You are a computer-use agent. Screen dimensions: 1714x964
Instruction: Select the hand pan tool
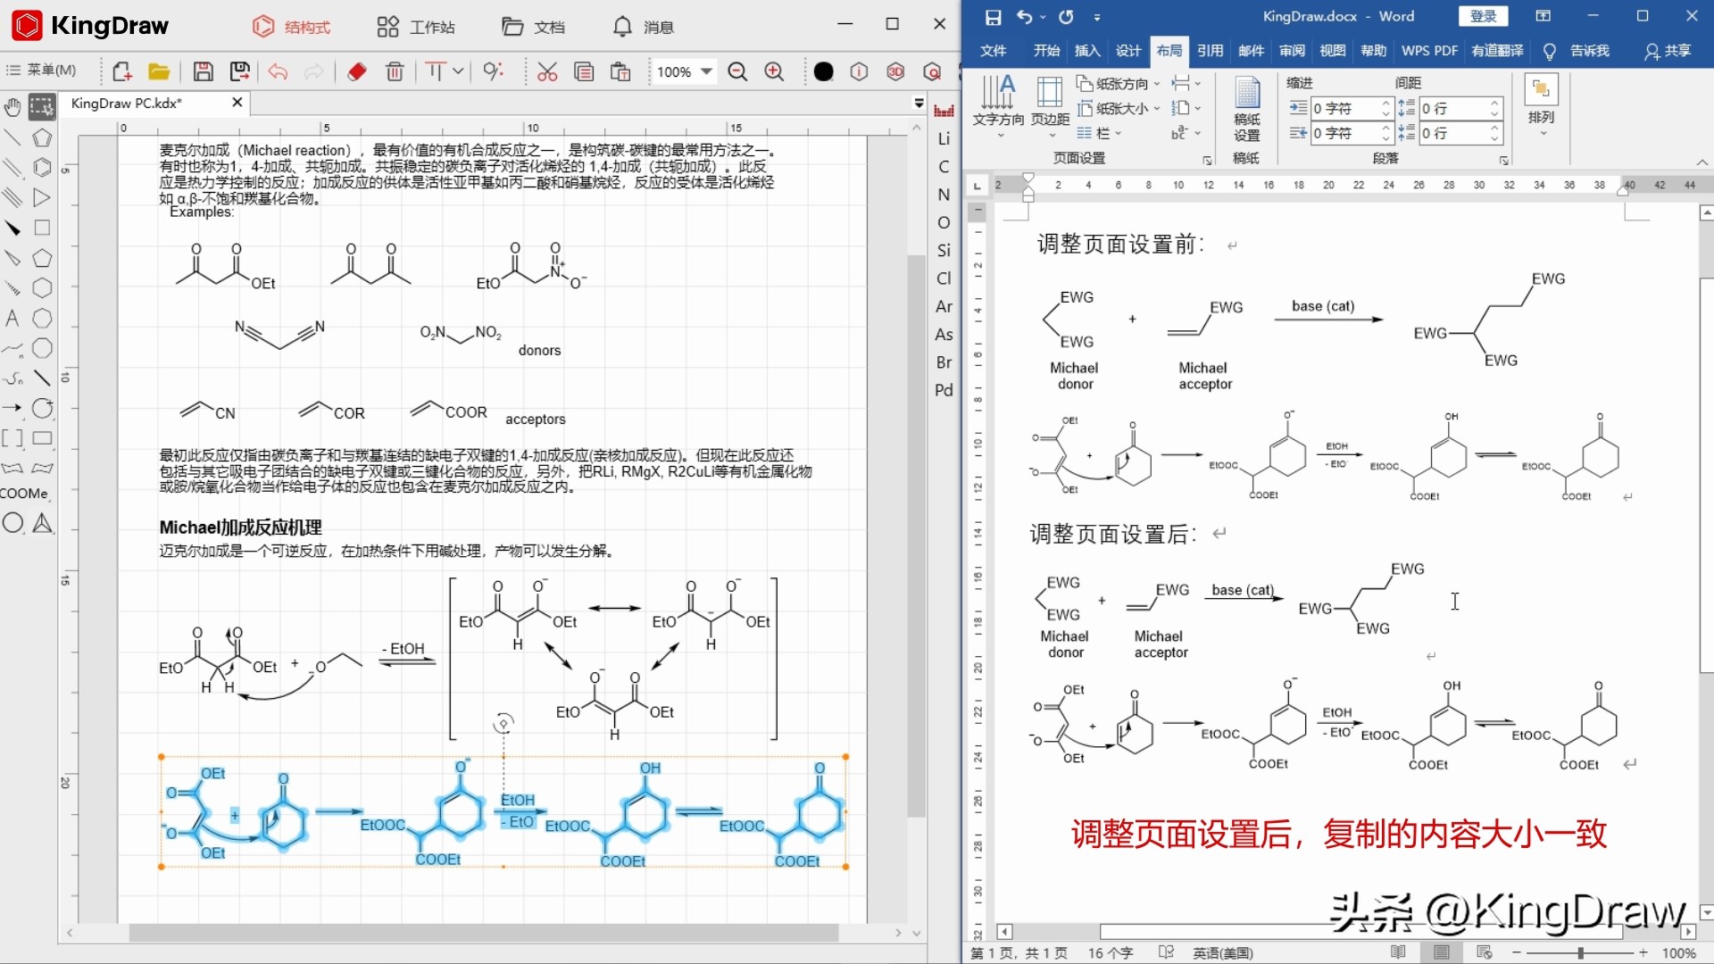(12, 108)
